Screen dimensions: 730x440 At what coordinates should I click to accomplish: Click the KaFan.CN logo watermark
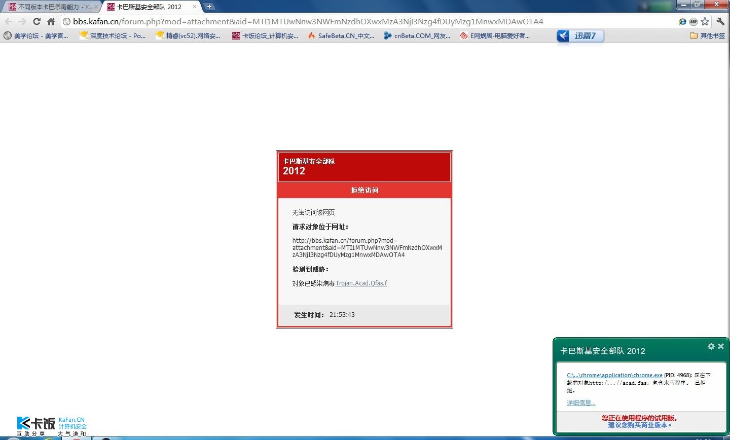52,426
